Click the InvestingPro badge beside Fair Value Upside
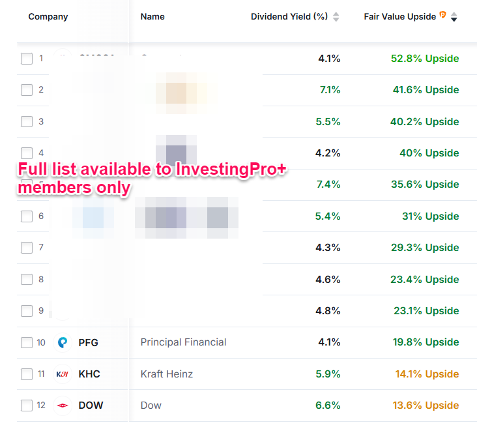The width and height of the screenshot is (477, 429). 443,15
